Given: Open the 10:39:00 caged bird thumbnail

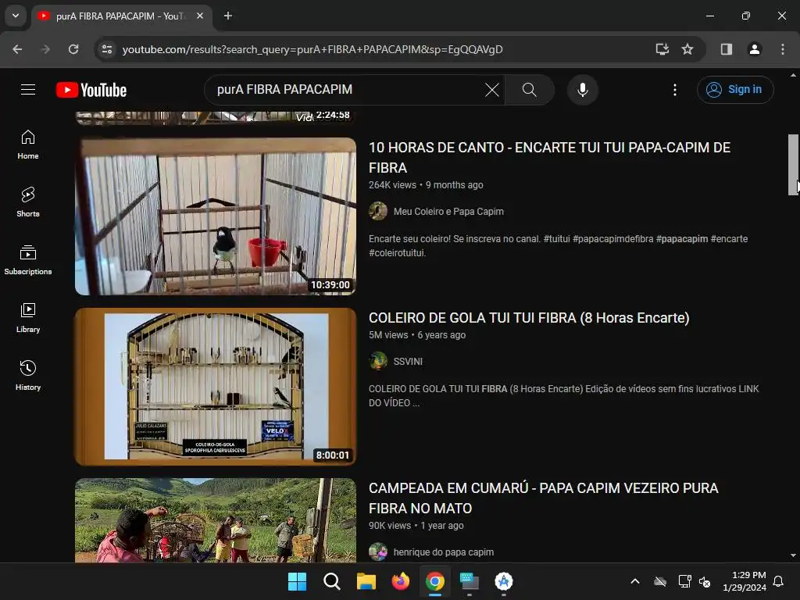Looking at the screenshot, I should coord(216,216).
